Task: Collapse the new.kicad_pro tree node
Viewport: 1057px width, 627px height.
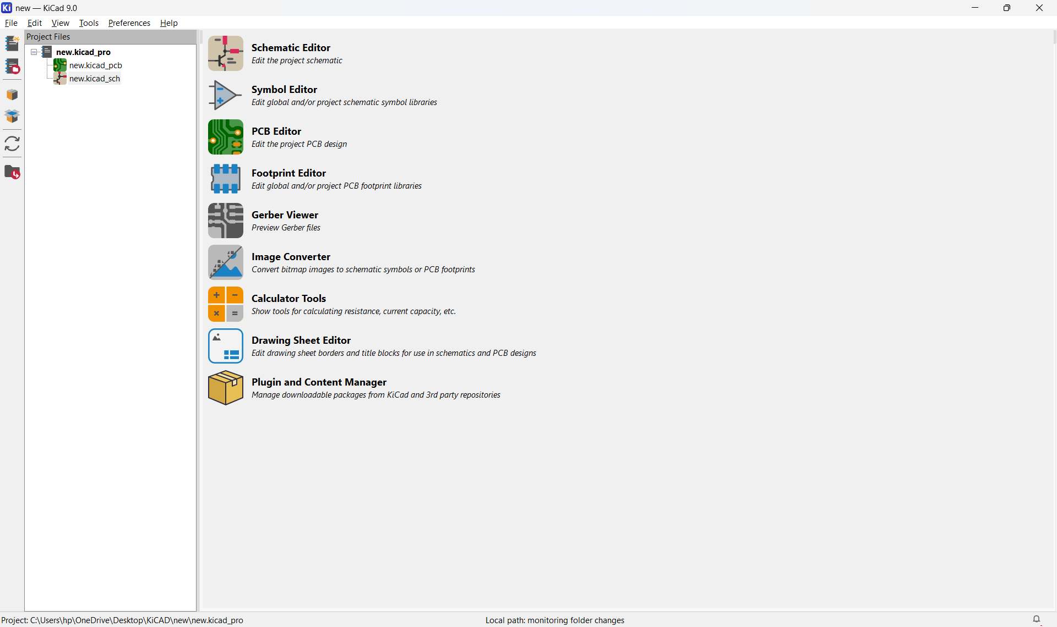Action: coord(34,52)
